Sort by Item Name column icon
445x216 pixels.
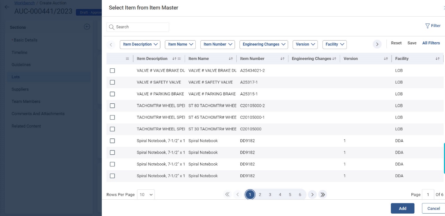click(x=231, y=59)
